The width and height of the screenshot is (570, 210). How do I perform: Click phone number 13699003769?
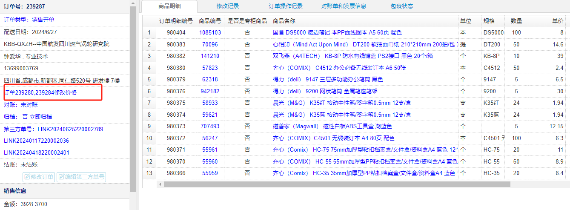pyautogui.click(x=21, y=68)
